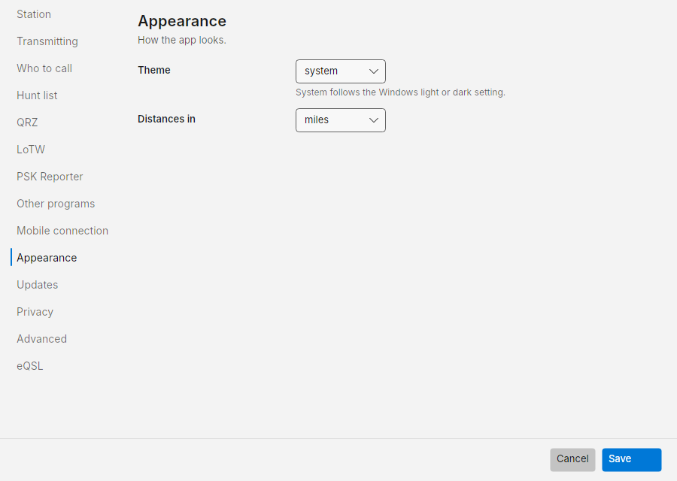
Task: Click the Distances in label
Action: click(x=167, y=119)
